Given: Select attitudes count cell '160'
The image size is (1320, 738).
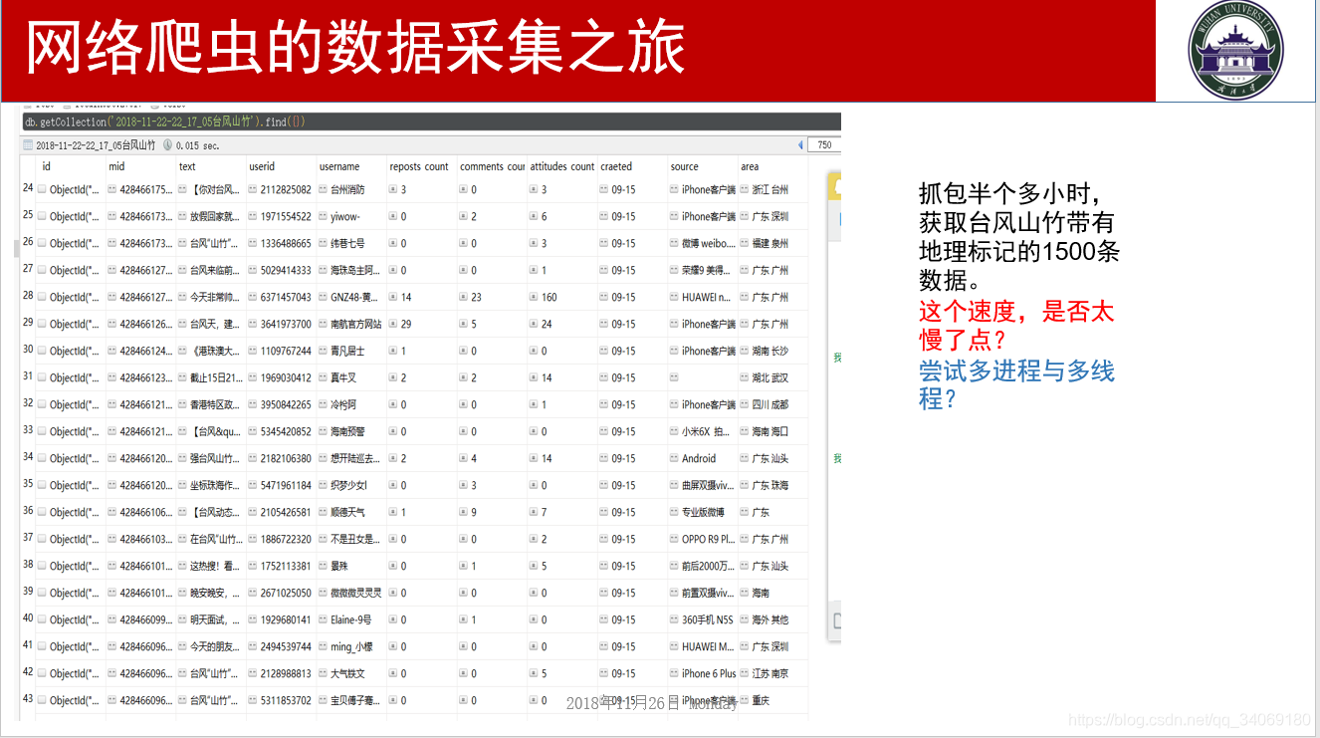Looking at the screenshot, I should (550, 297).
